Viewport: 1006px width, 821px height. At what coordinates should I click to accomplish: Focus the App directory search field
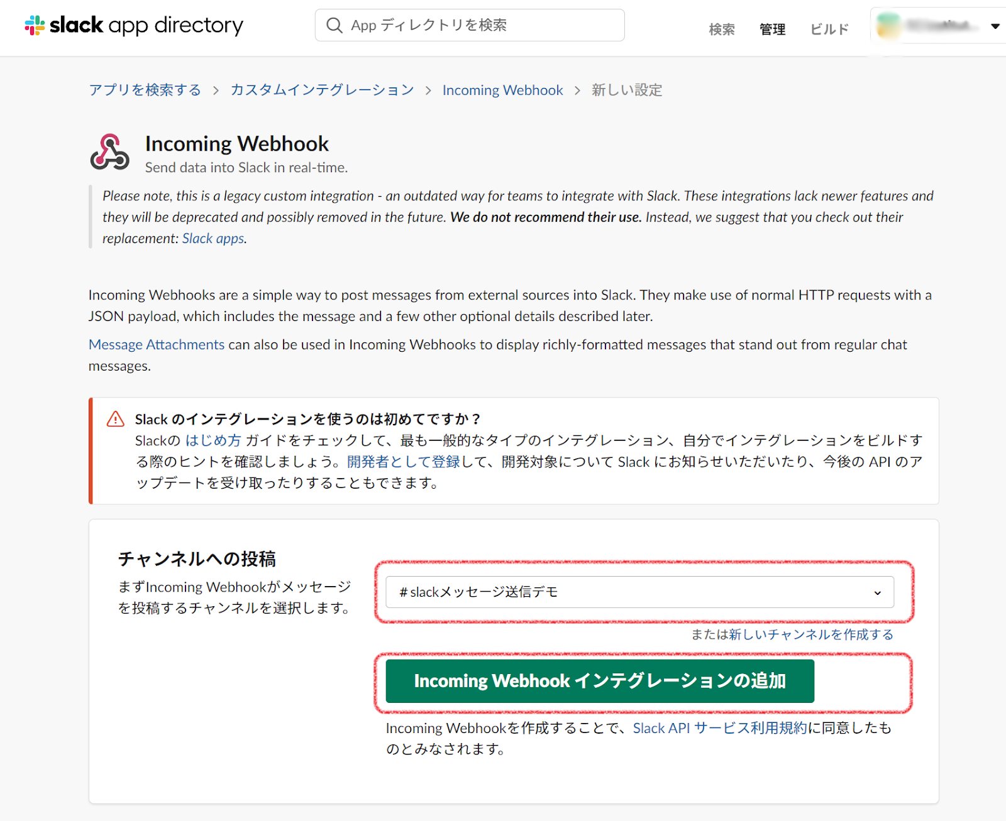click(x=470, y=25)
